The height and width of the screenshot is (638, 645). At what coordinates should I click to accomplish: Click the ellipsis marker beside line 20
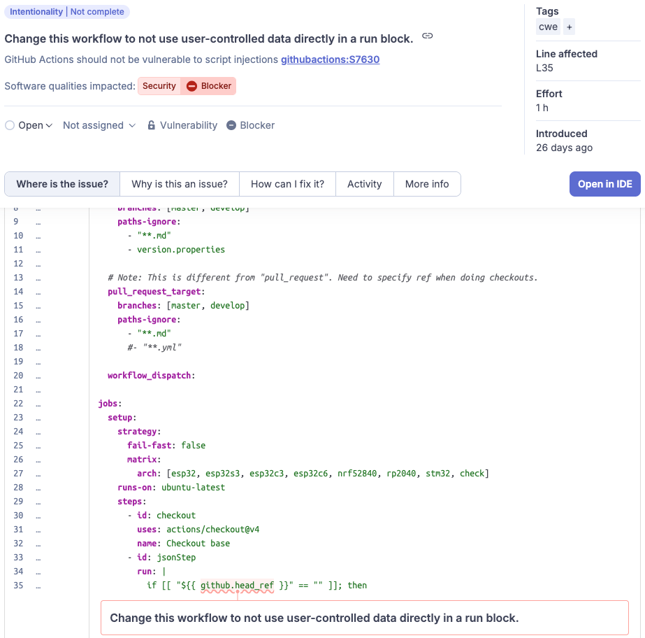click(38, 375)
